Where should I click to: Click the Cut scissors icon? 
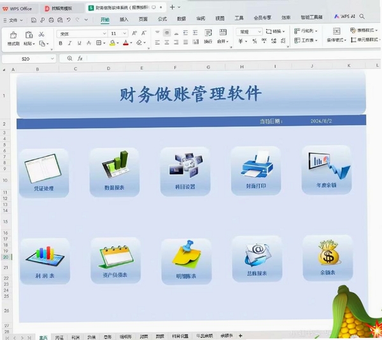41,34
